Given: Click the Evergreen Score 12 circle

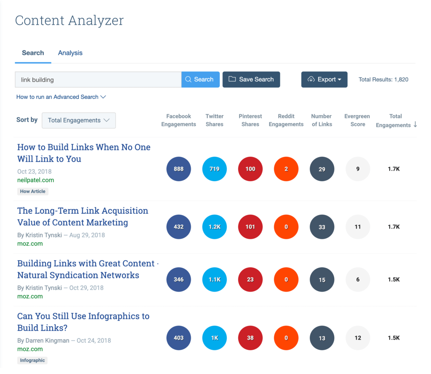Looking at the screenshot, I should [x=358, y=338].
